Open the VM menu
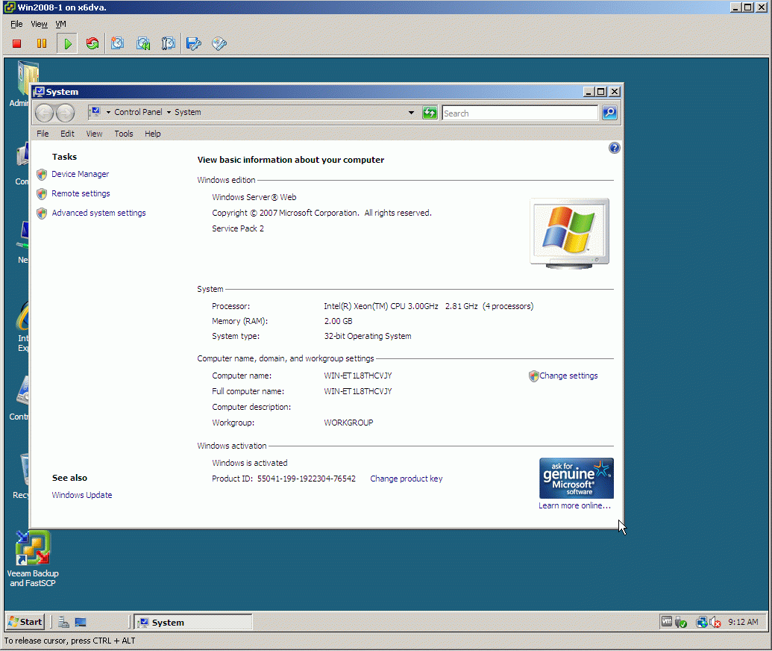The height and width of the screenshot is (651, 772). [x=60, y=24]
